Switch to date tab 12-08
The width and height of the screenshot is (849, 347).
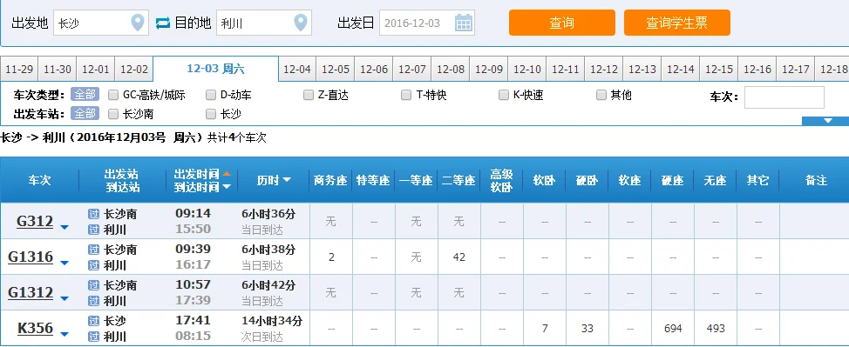(x=451, y=70)
